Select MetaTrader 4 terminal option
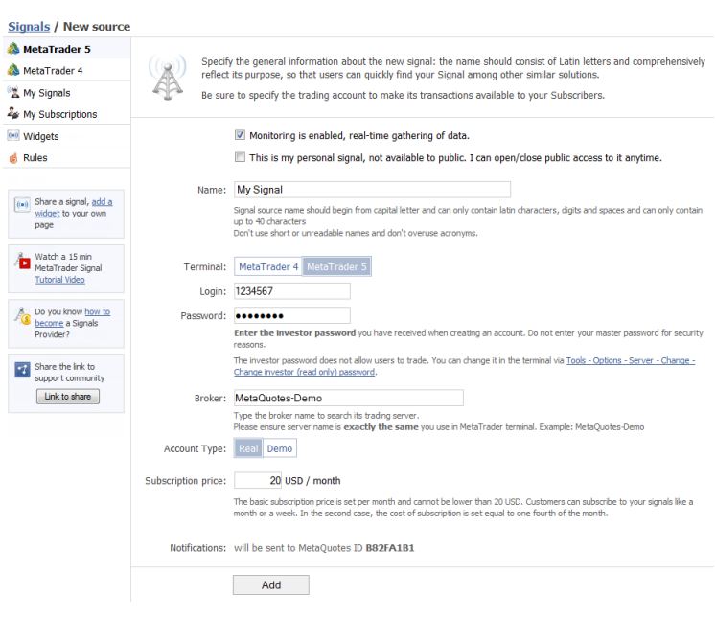This screenshot has width=716, height=617. 268,266
